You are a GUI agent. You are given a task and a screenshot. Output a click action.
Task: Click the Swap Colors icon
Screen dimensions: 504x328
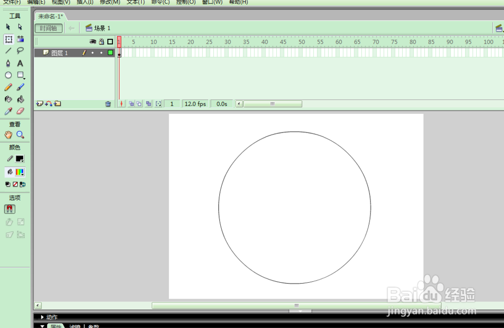pos(23,184)
